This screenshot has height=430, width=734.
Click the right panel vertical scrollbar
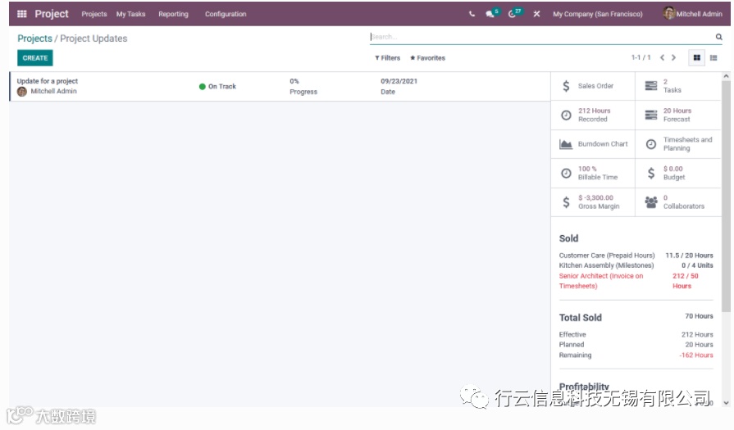pos(726,197)
